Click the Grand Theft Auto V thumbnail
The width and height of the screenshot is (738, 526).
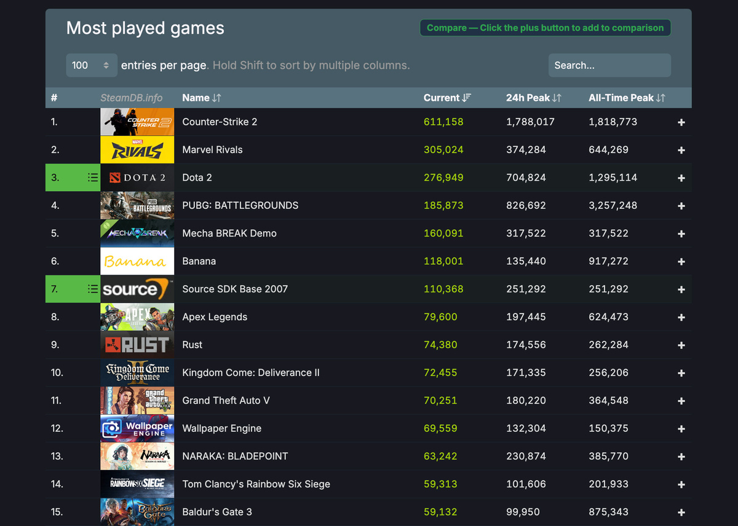(137, 400)
